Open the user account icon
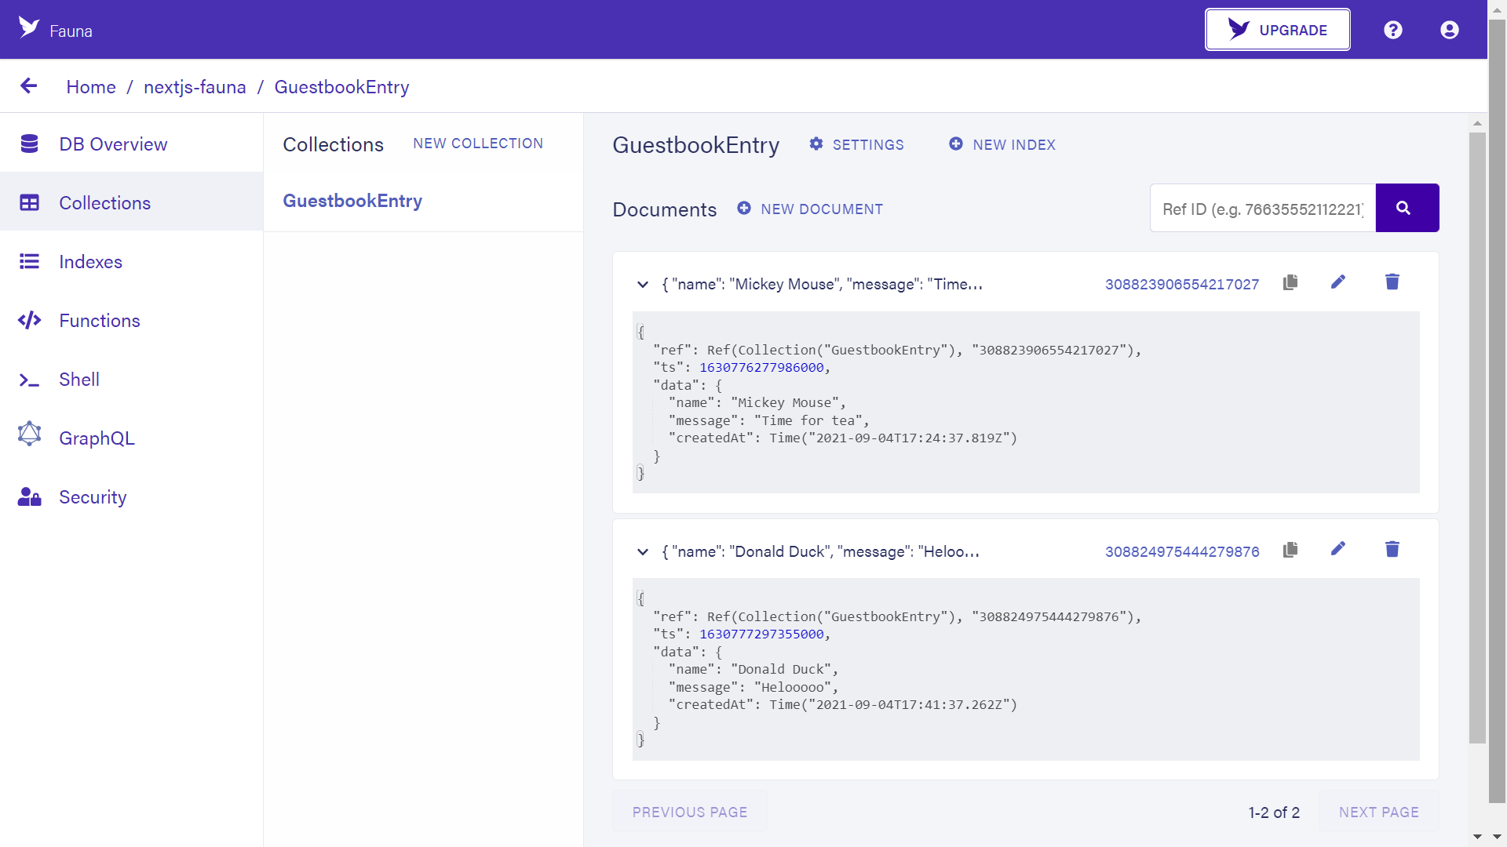This screenshot has width=1507, height=847. (1450, 30)
